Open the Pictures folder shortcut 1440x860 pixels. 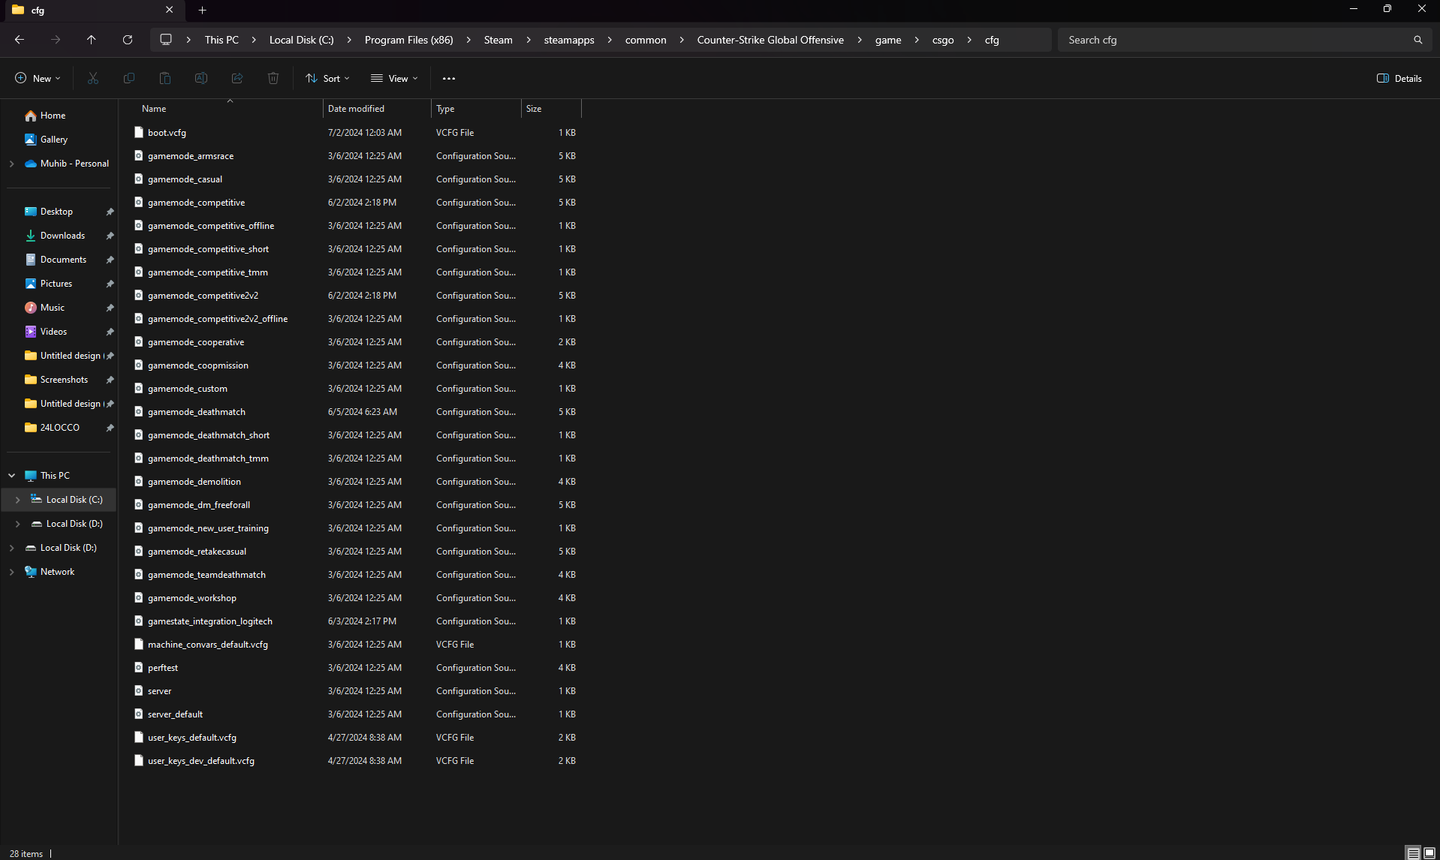coord(56,284)
